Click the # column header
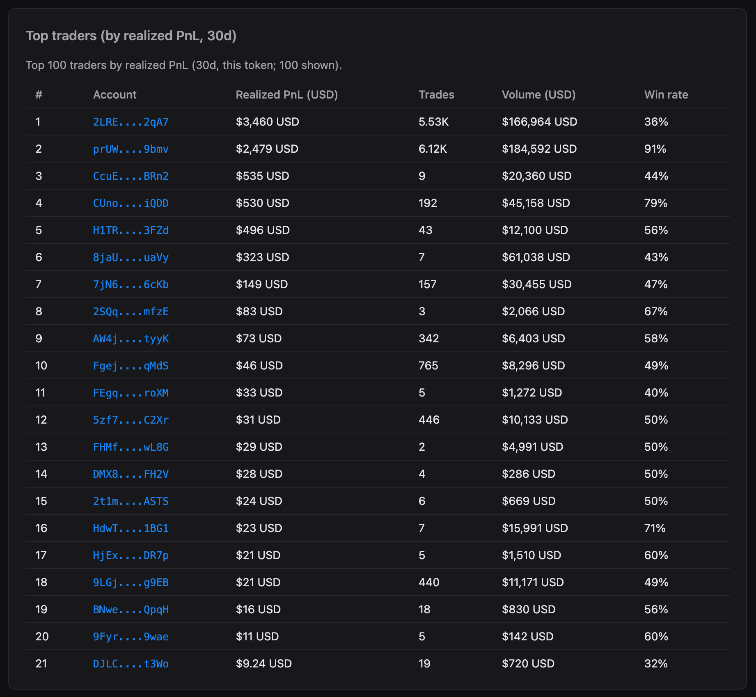Viewport: 756px width, 697px height. click(39, 95)
